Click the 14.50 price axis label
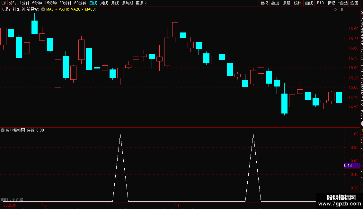This screenshot has width=363, height=209. pyautogui.click(x=353, y=107)
